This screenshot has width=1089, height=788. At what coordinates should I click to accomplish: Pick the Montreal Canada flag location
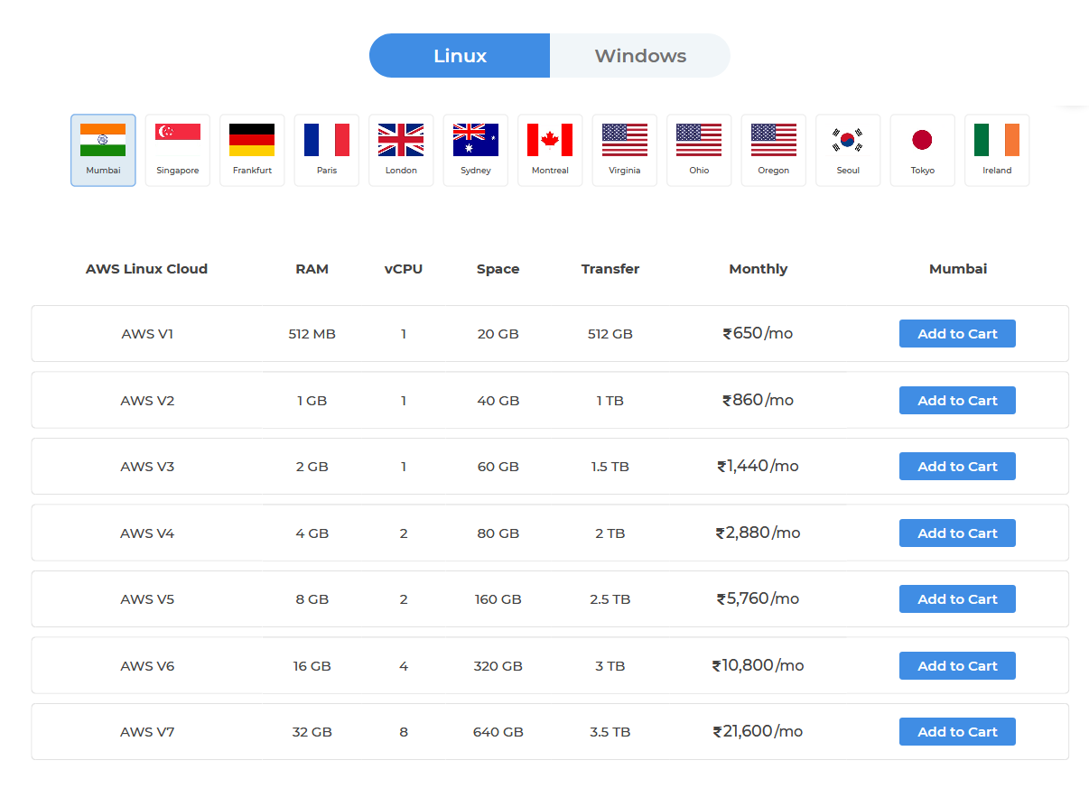550,150
